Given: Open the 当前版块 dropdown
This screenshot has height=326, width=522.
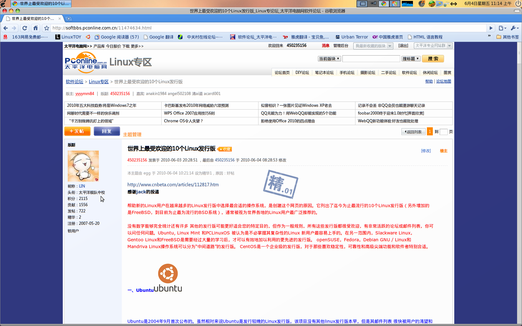Looking at the screenshot, I should coord(329,59).
